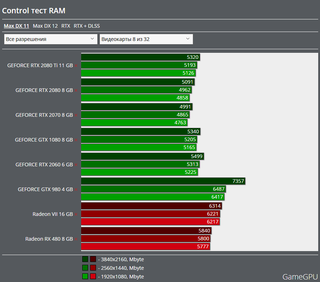Click the 5800 bar for Radeon RX 480

click(146, 239)
